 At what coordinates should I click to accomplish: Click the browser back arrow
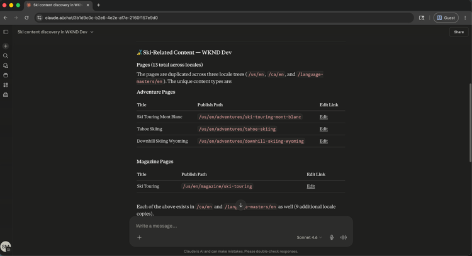(6, 18)
